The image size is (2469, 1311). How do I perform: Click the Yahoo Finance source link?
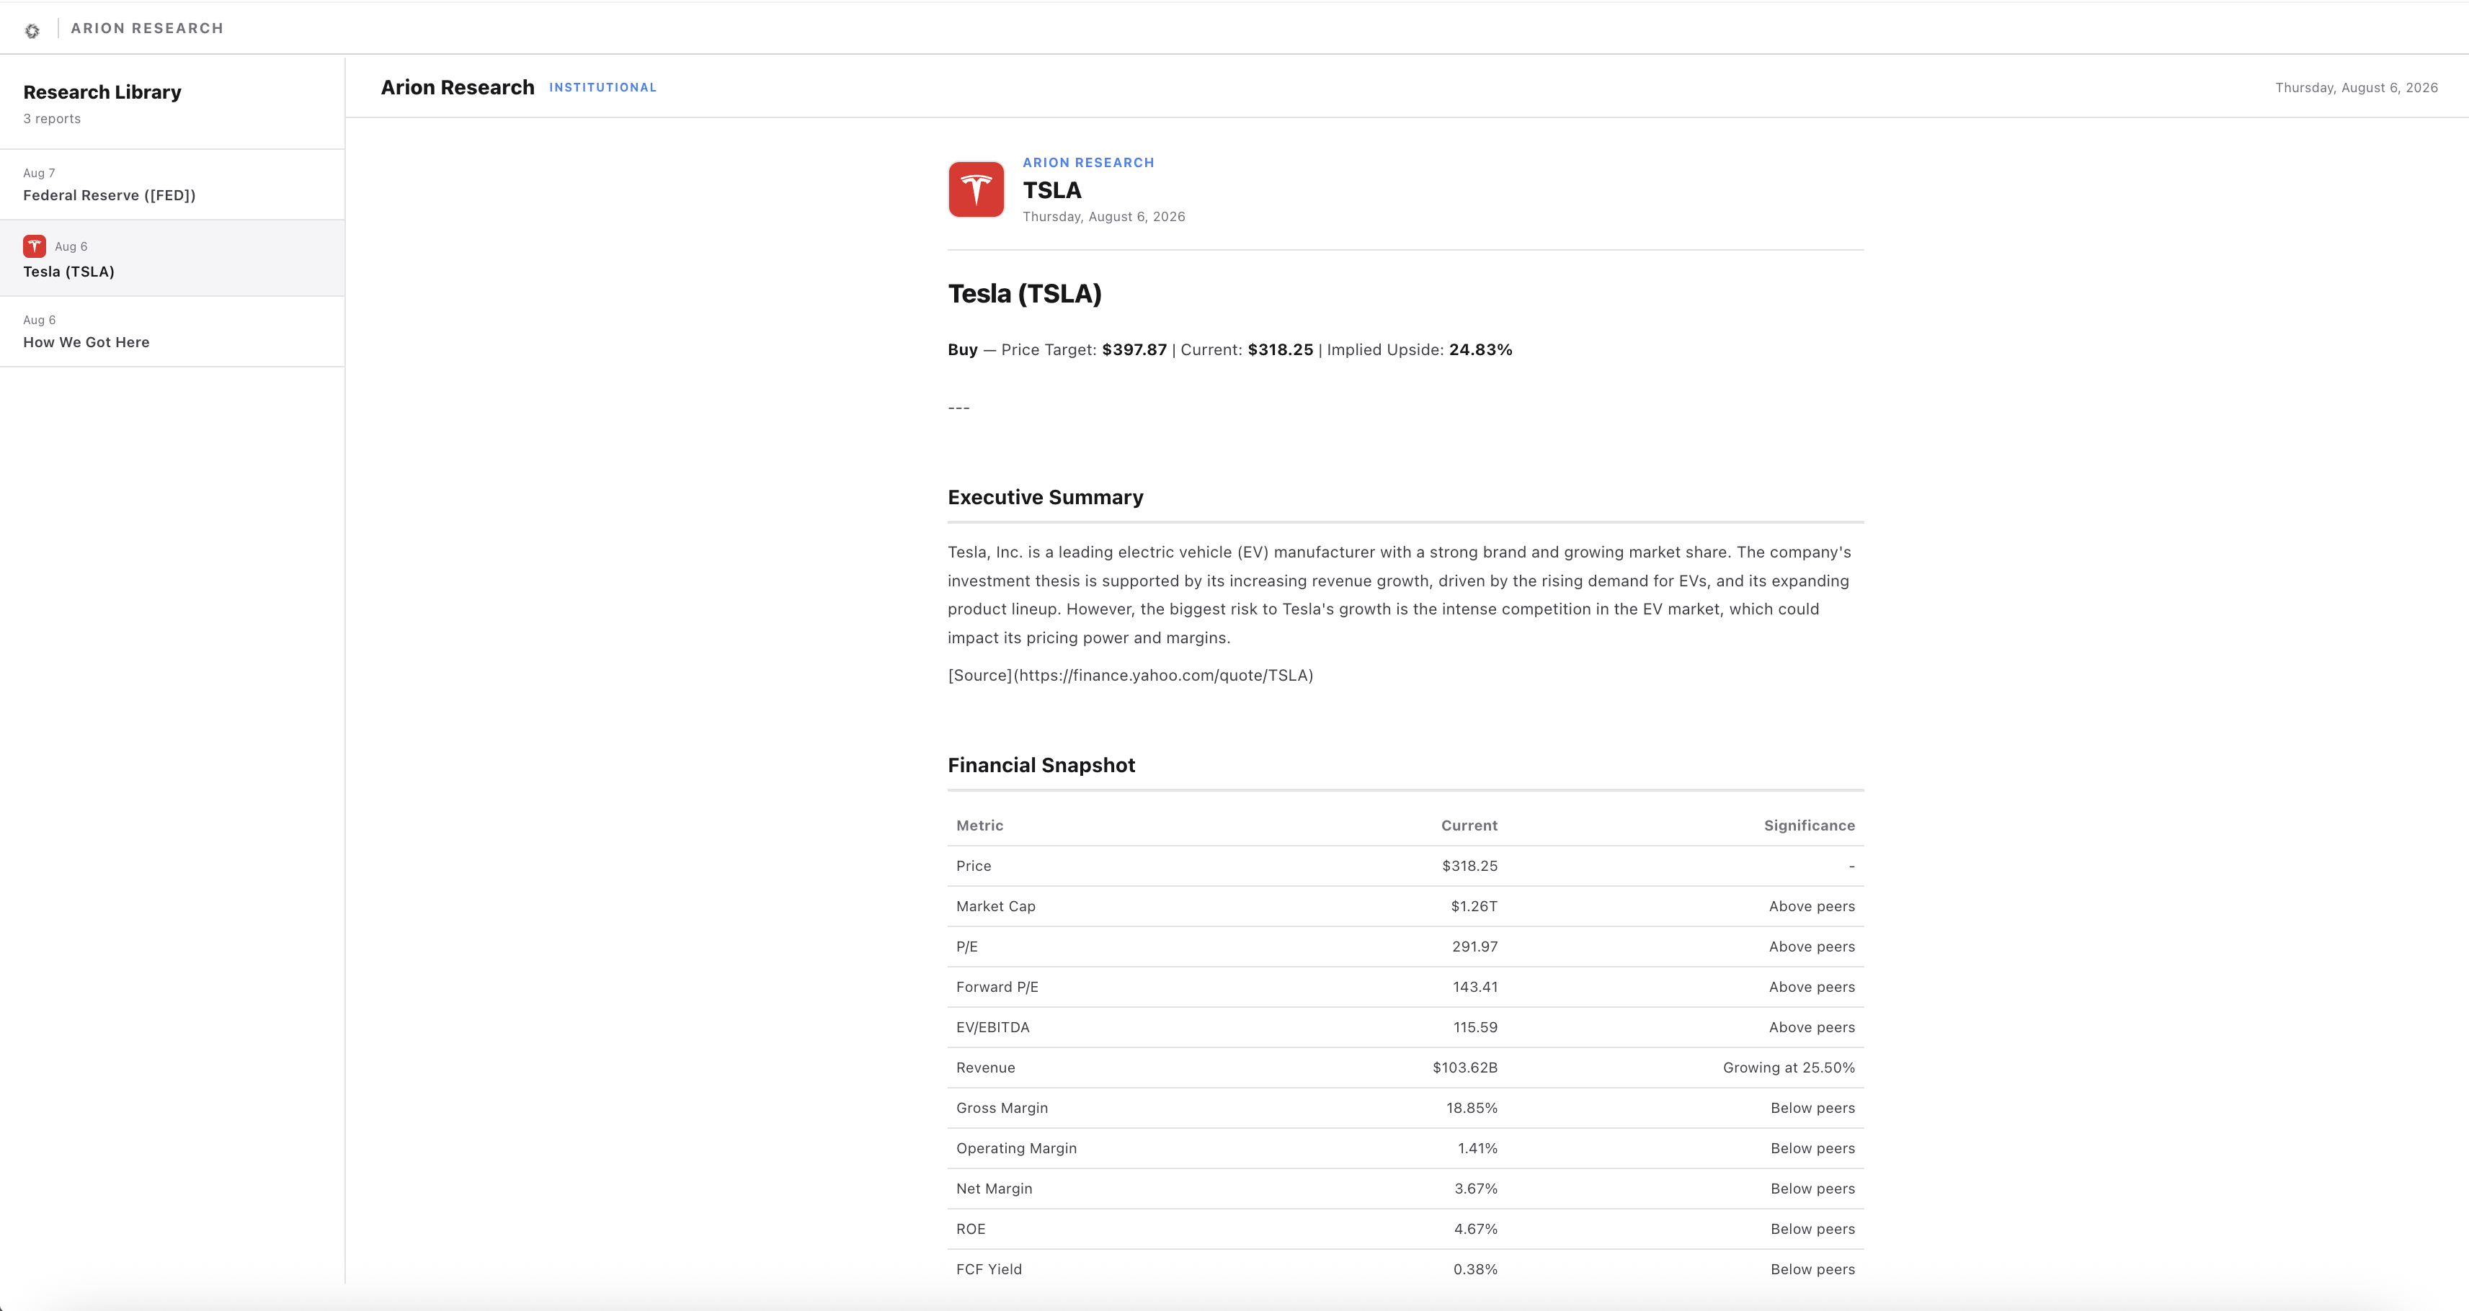1130,676
